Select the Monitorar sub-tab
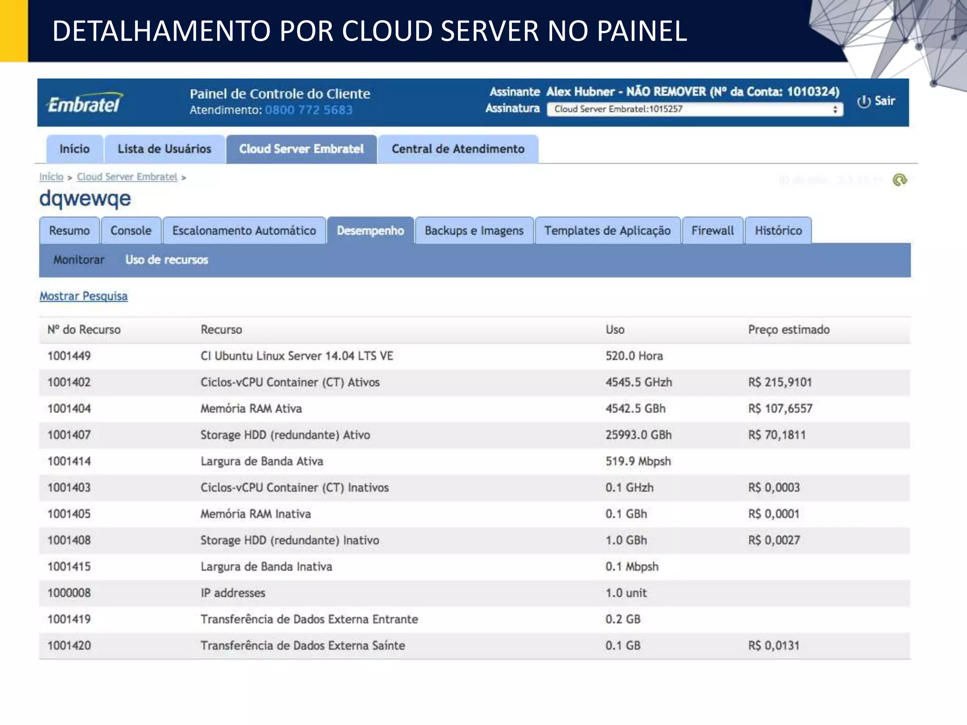This screenshot has width=967, height=725. click(79, 260)
